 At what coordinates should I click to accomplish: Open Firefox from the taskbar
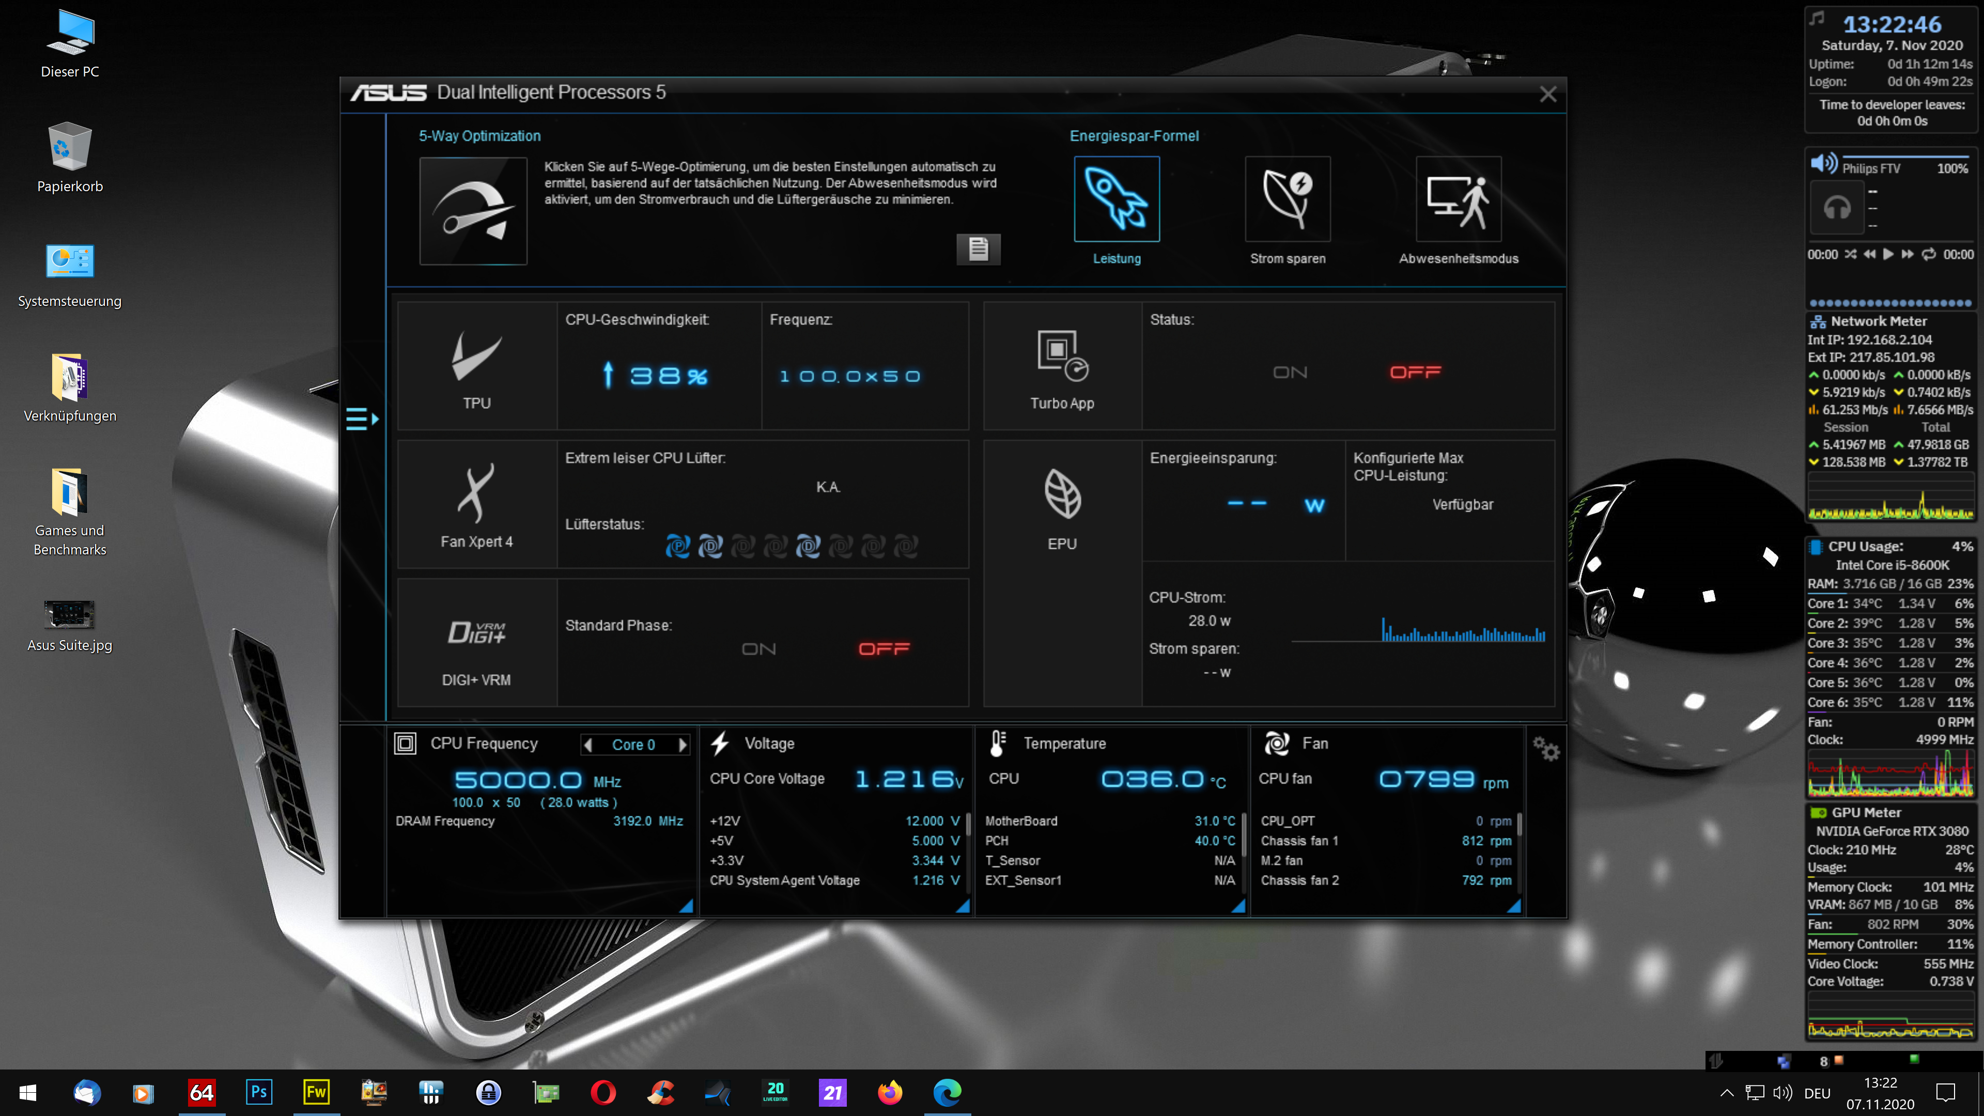pyautogui.click(x=890, y=1092)
